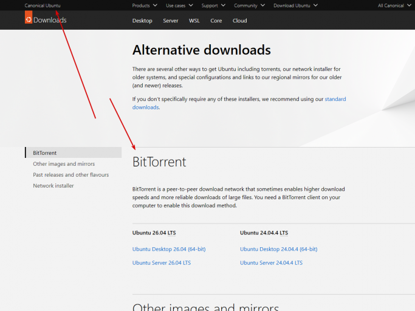Download Ubuntu Server 26.04 LTS torrent

(162, 263)
